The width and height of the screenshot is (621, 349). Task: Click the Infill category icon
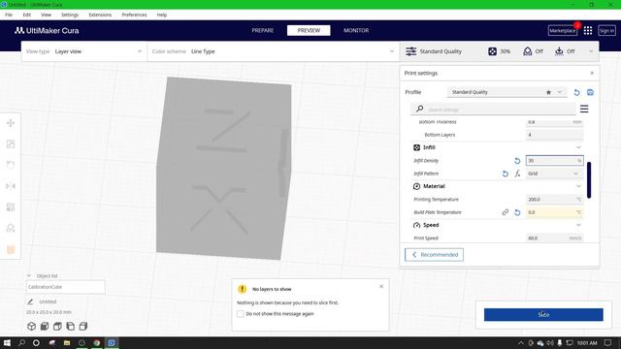(x=416, y=147)
